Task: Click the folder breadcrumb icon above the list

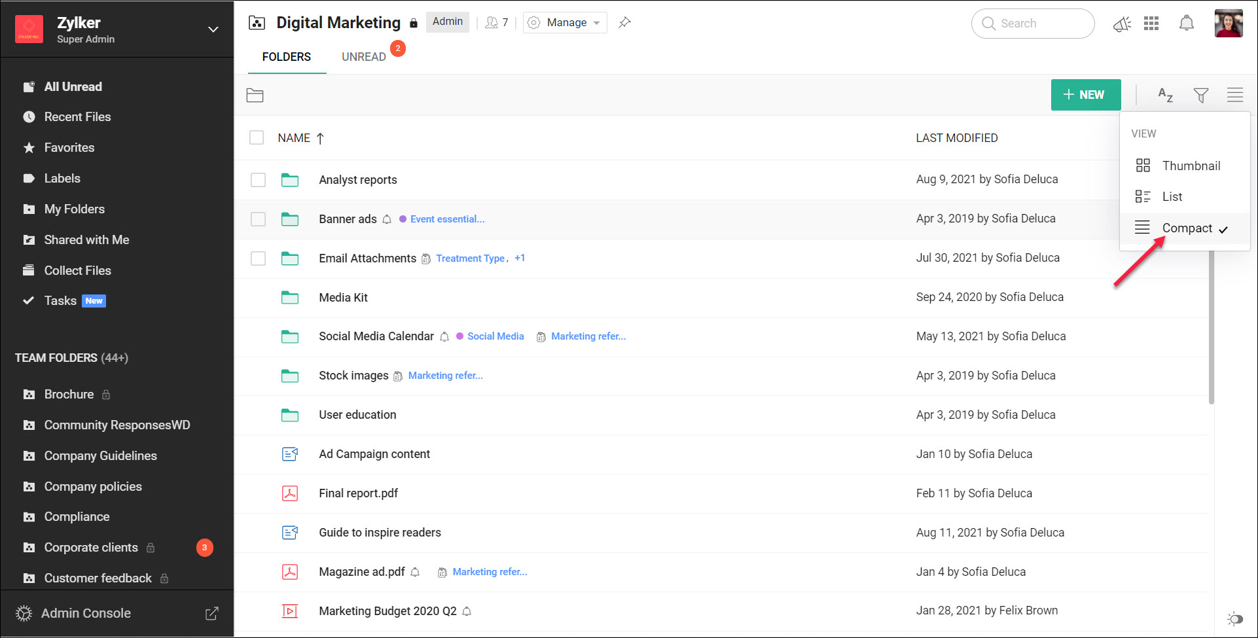Action: pos(255,95)
